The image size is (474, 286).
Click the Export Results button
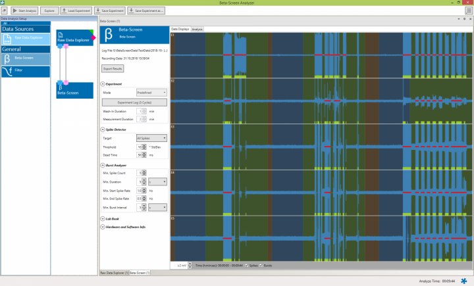pos(113,68)
